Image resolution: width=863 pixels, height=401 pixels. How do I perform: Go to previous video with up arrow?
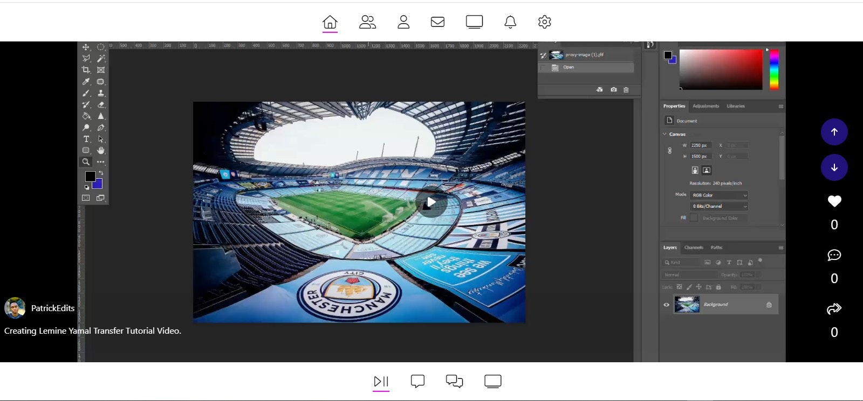834,132
